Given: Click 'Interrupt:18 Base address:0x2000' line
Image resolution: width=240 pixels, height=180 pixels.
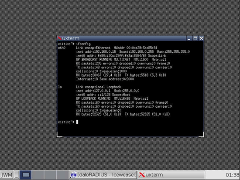Looking at the screenshot, I should 105,79.
